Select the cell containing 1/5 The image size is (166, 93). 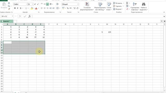coord(107,32)
